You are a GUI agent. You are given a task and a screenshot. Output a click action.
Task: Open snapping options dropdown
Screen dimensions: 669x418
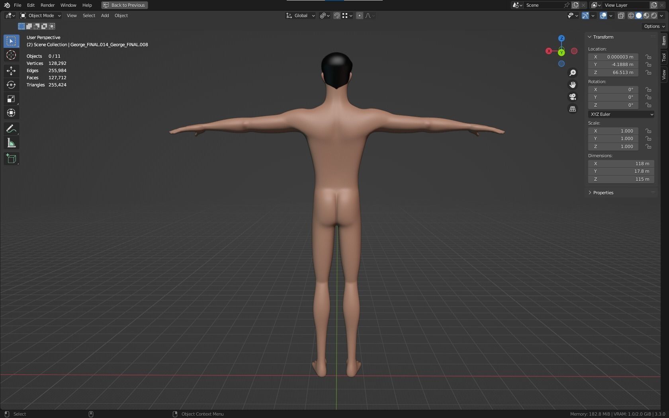point(348,16)
